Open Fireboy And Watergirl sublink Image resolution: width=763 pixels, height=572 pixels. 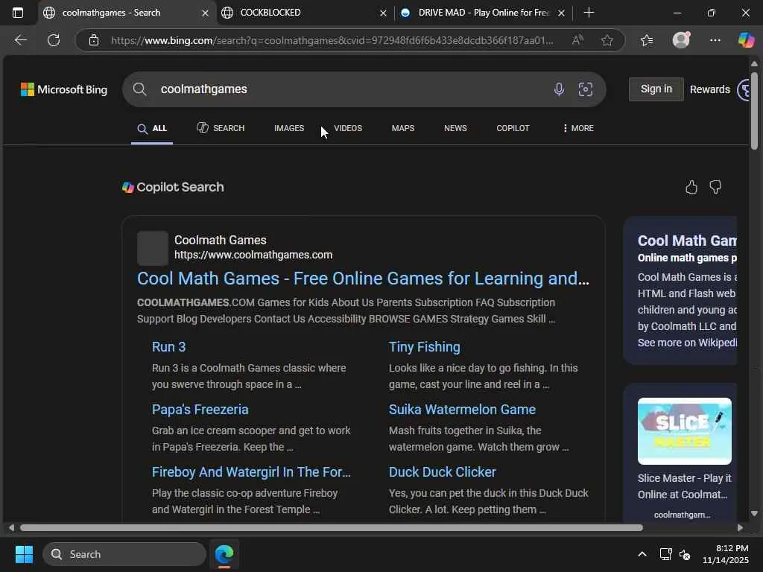pyautogui.click(x=251, y=472)
